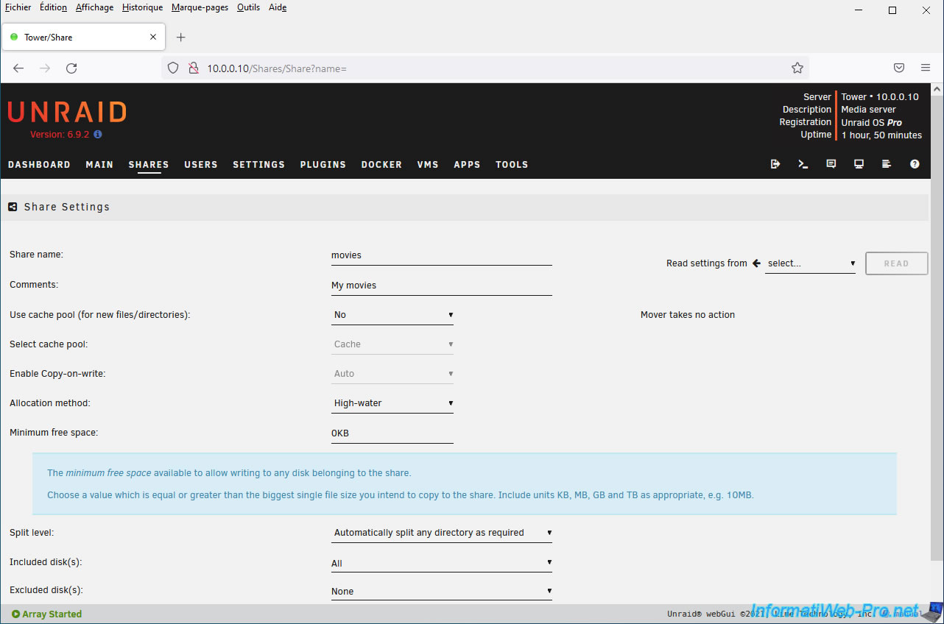Image resolution: width=944 pixels, height=624 pixels.
Task: Click the Info monitor icon
Action: click(859, 164)
